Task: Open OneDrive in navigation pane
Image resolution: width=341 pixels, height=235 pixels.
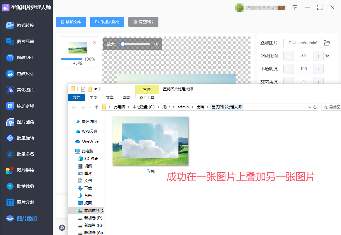Action: pos(87,141)
